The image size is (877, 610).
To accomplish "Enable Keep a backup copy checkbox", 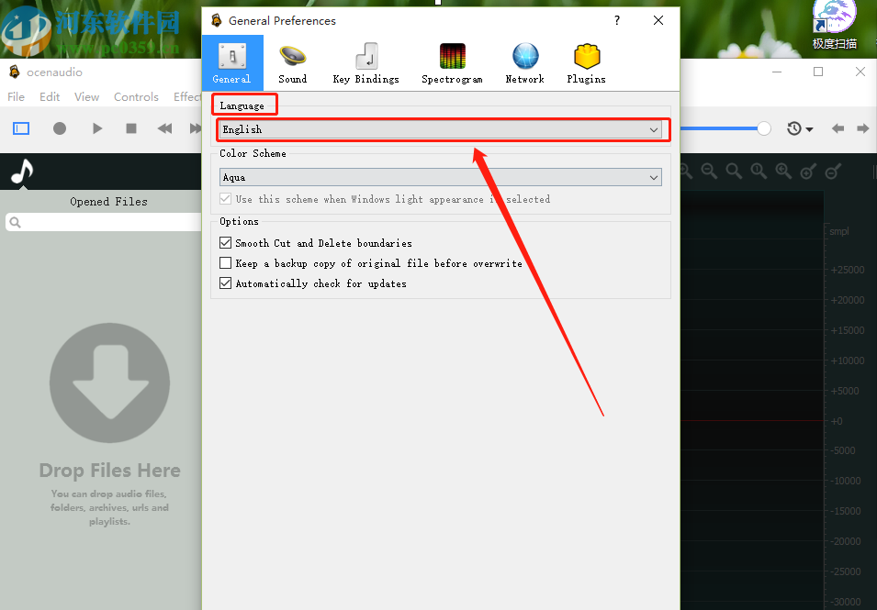I will [x=225, y=263].
